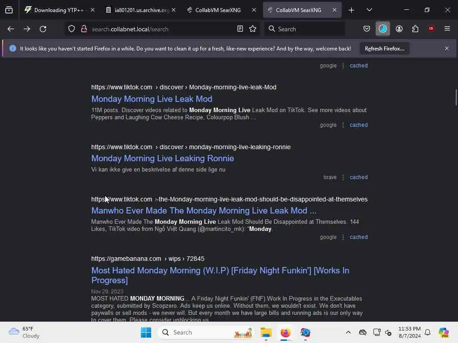This screenshot has width=458, height=343.
Task: Open uBlock Origin icon
Action: click(431, 28)
